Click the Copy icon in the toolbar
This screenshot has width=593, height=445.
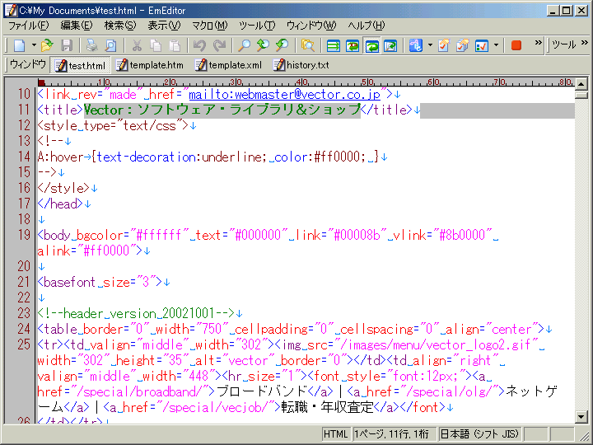pos(156,46)
